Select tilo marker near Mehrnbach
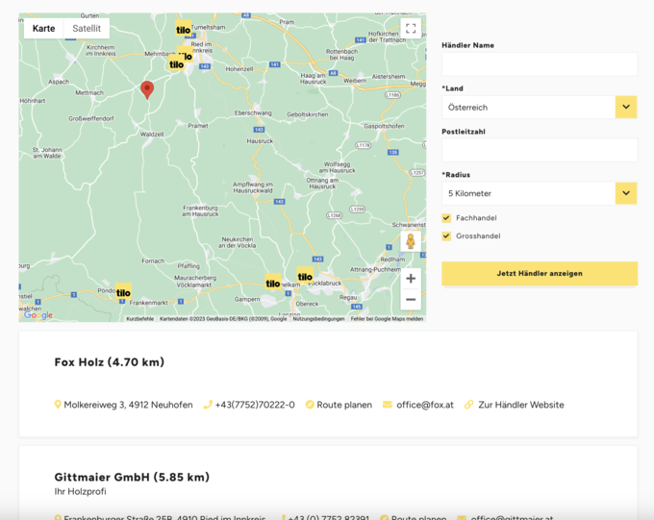654x520 pixels. (x=176, y=64)
